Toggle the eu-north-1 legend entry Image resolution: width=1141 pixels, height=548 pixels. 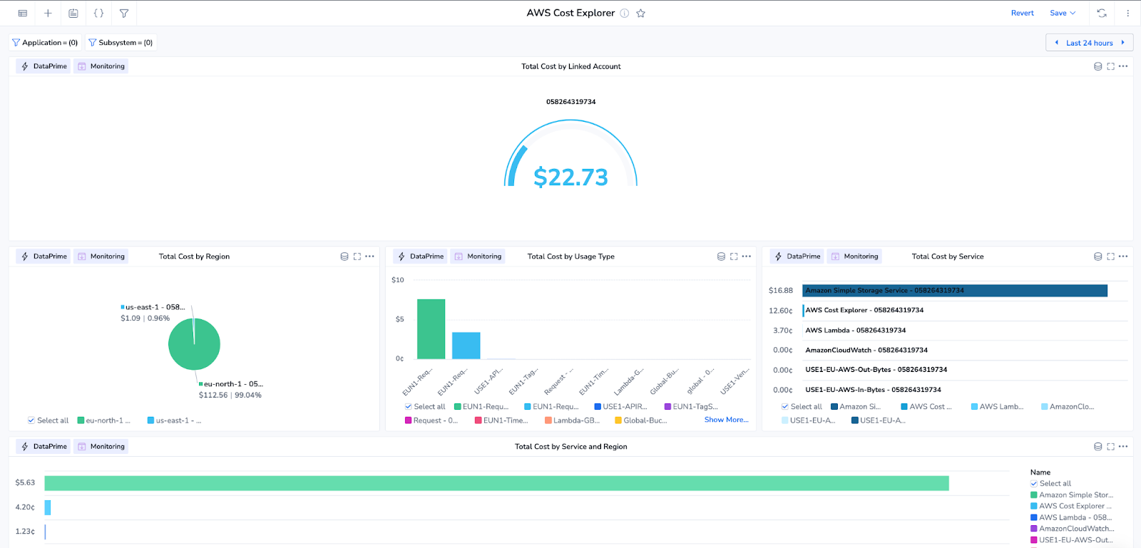[104, 420]
